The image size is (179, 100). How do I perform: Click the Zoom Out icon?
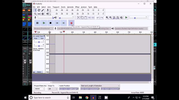pos(110,17)
